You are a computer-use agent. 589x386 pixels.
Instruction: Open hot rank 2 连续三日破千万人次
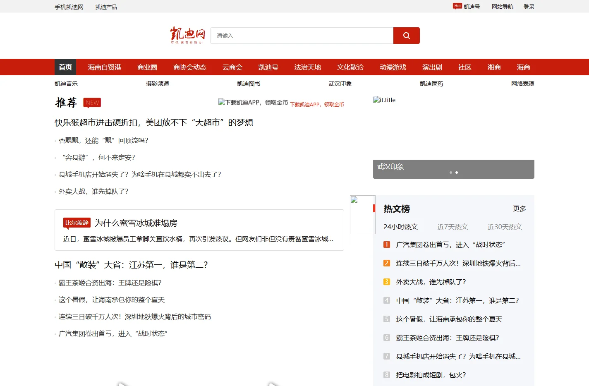tap(458, 263)
